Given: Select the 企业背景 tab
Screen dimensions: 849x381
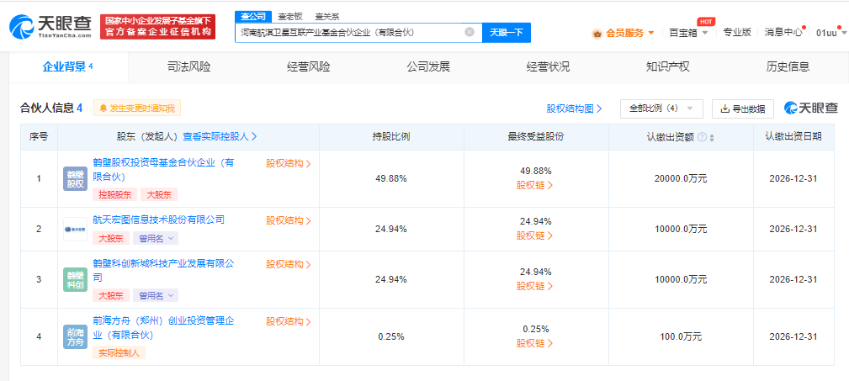Looking at the screenshot, I should [x=68, y=67].
